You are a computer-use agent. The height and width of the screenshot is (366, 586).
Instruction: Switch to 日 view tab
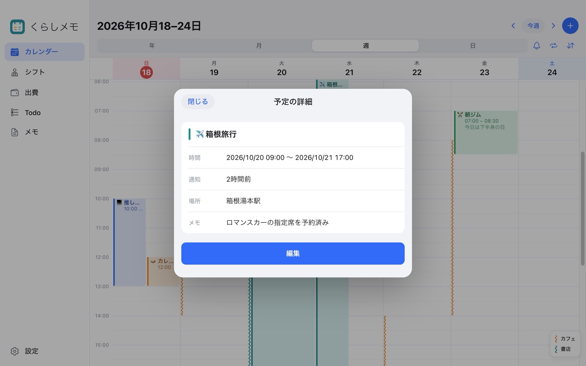(x=473, y=46)
